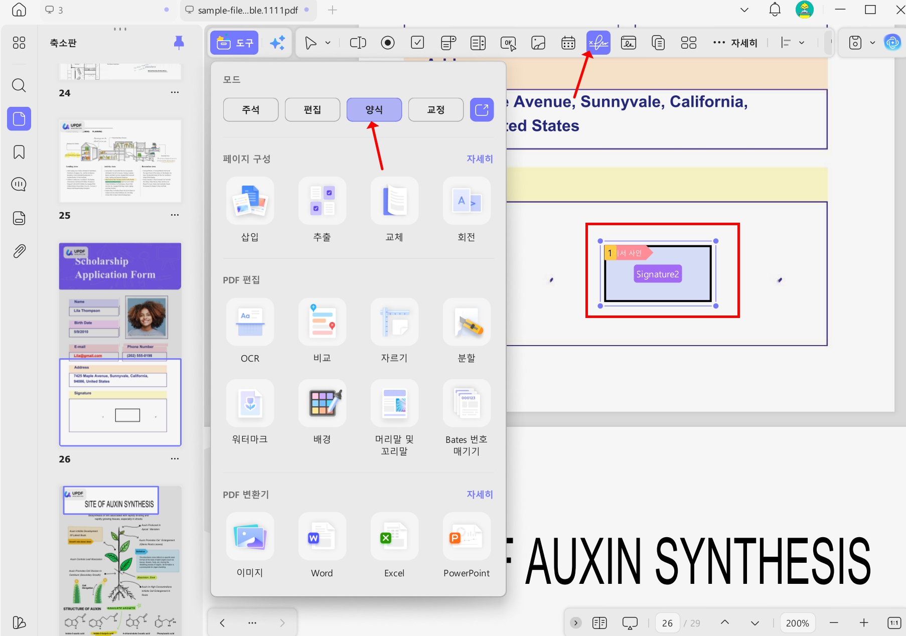
Task: Go to the previous page arrow
Action: pos(725,623)
